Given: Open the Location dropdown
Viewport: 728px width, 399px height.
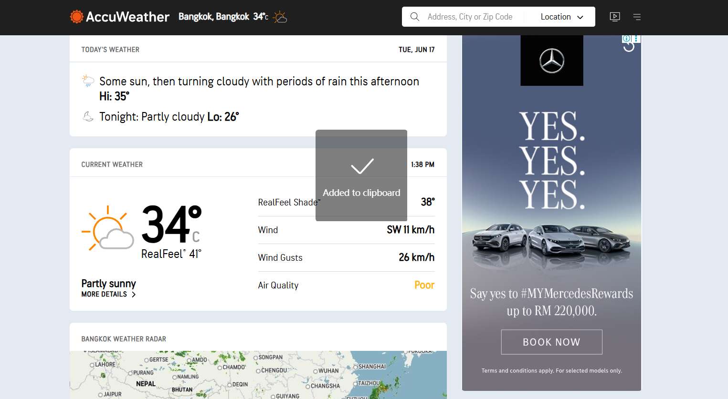Looking at the screenshot, I should point(562,17).
